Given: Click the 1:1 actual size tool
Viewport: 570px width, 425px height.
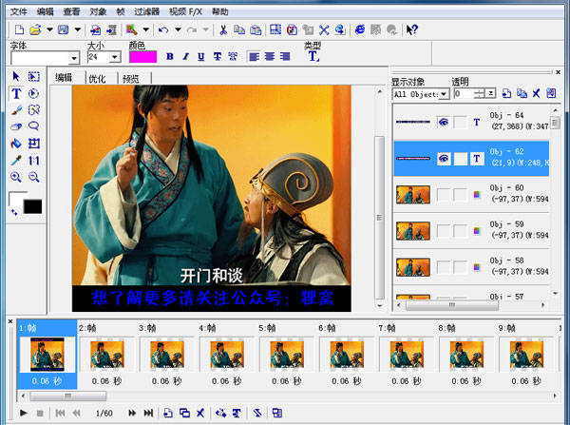Looking at the screenshot, I should 34,161.
